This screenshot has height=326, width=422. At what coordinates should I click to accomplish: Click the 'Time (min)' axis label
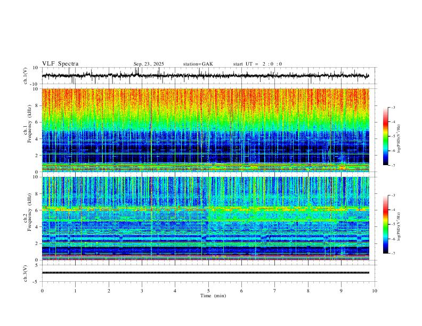tap(213, 296)
